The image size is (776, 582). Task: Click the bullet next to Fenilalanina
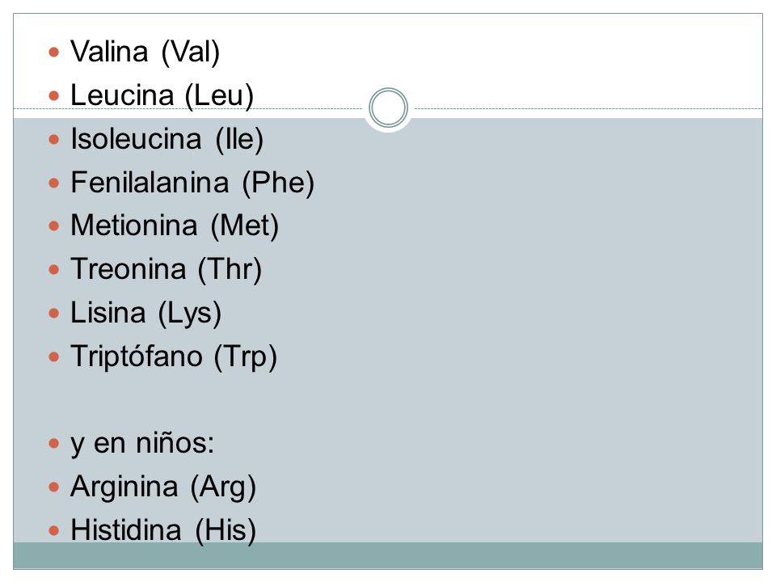(x=54, y=183)
